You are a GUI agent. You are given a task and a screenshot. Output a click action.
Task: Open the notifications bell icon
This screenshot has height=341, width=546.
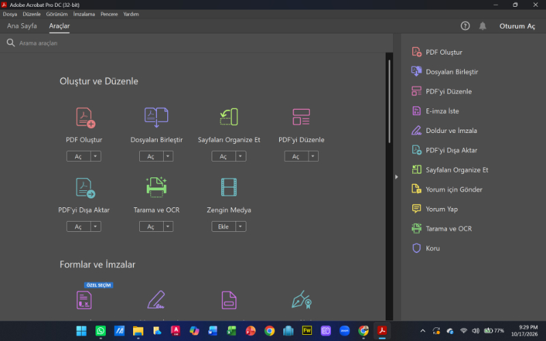click(x=483, y=26)
